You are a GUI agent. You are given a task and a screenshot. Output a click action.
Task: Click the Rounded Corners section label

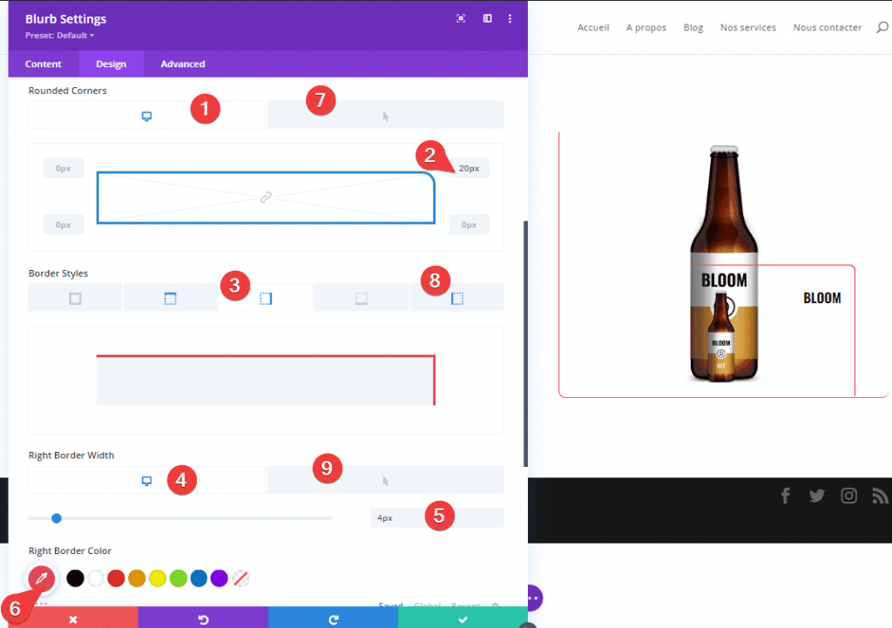[x=68, y=91]
